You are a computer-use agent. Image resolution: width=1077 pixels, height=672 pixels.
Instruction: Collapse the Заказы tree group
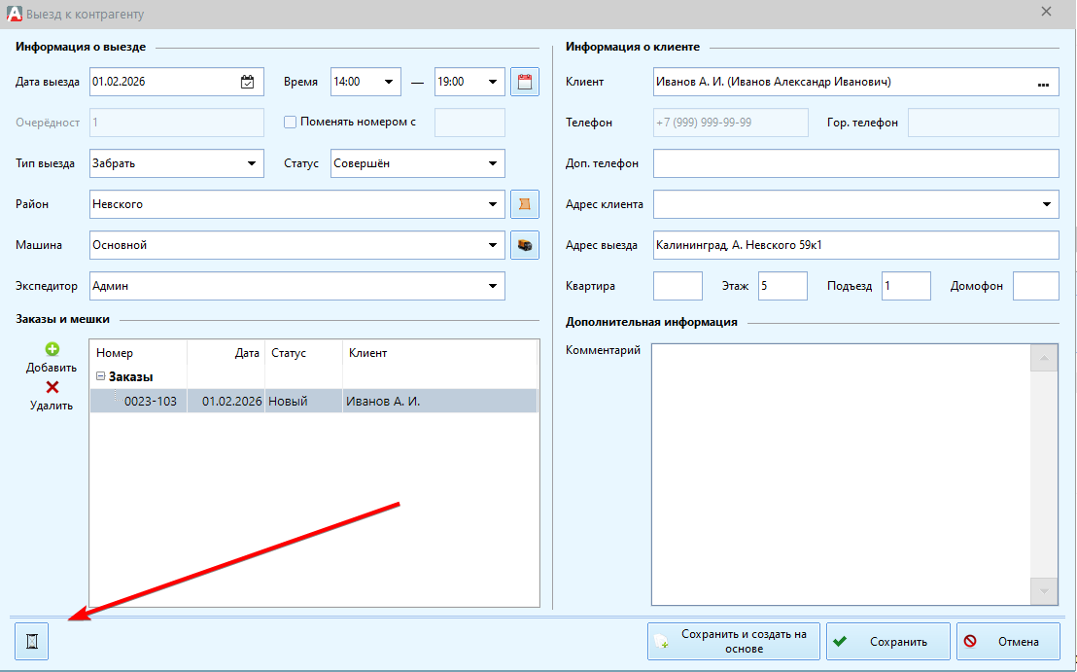click(100, 376)
